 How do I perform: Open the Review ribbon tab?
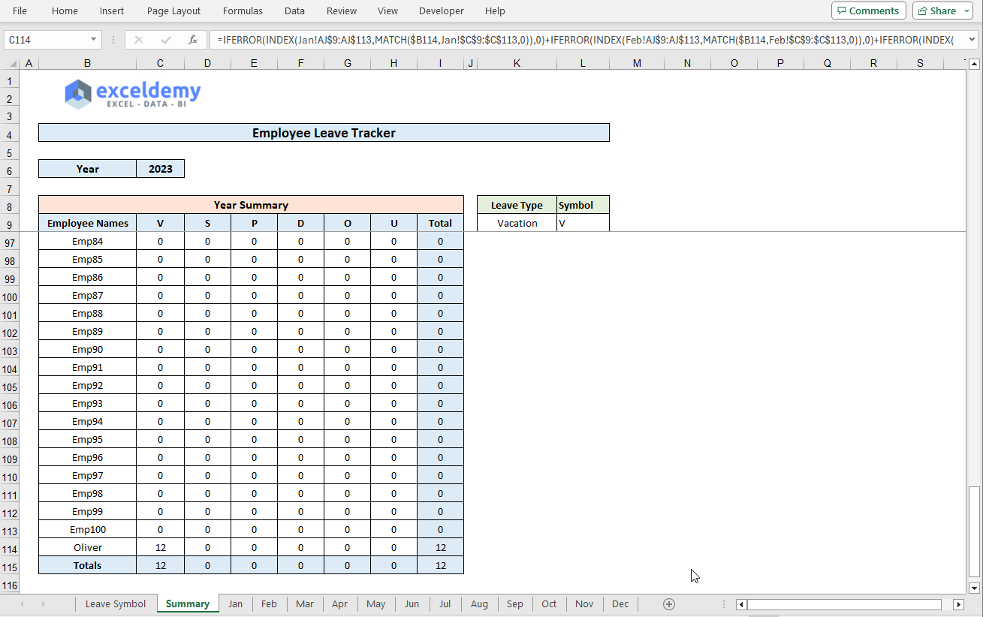pyautogui.click(x=342, y=11)
